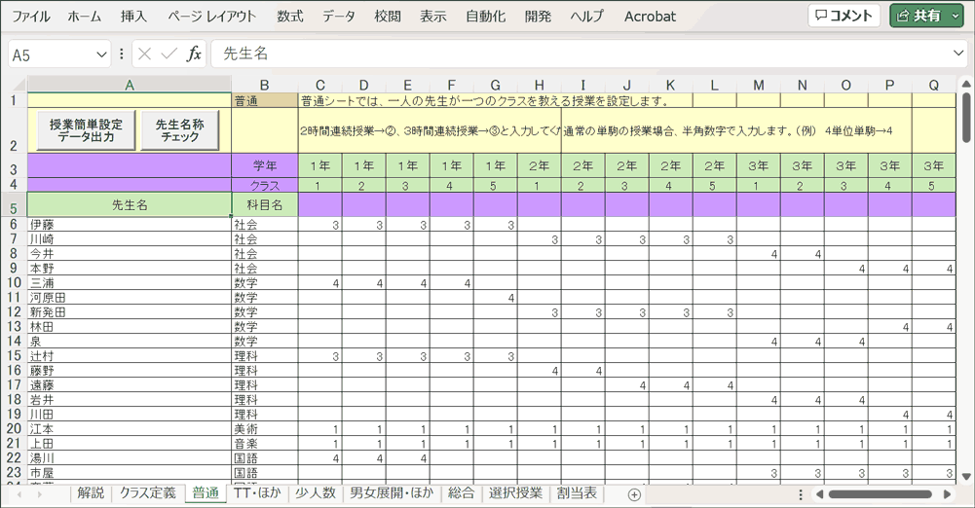The width and height of the screenshot is (975, 508).
Task: Open the 自動化 ribbon tab
Action: coord(485,17)
